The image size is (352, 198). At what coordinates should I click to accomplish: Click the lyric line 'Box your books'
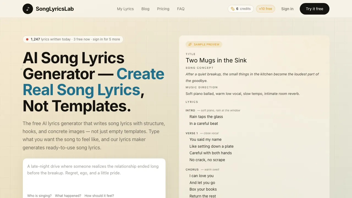pyautogui.click(x=203, y=189)
